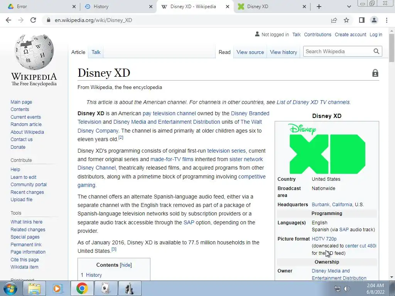The image size is (395, 296).
Task: Close the Disney XD - Wikipedia tab
Action: 228,7
